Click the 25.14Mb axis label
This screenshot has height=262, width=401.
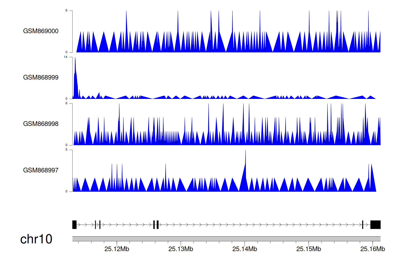(x=245, y=249)
